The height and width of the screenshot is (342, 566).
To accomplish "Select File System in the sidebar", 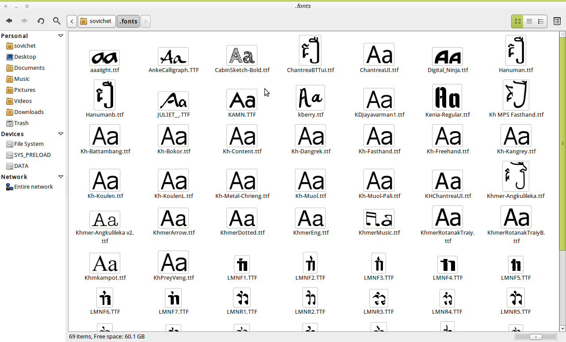I will tap(29, 144).
